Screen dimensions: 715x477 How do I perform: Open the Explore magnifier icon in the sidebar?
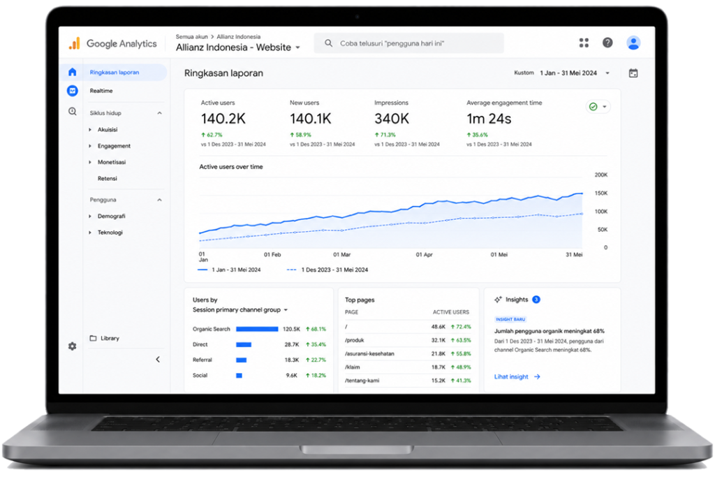73,111
